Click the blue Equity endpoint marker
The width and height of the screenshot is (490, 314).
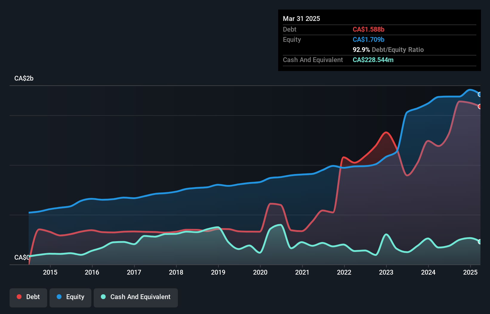[x=480, y=94]
